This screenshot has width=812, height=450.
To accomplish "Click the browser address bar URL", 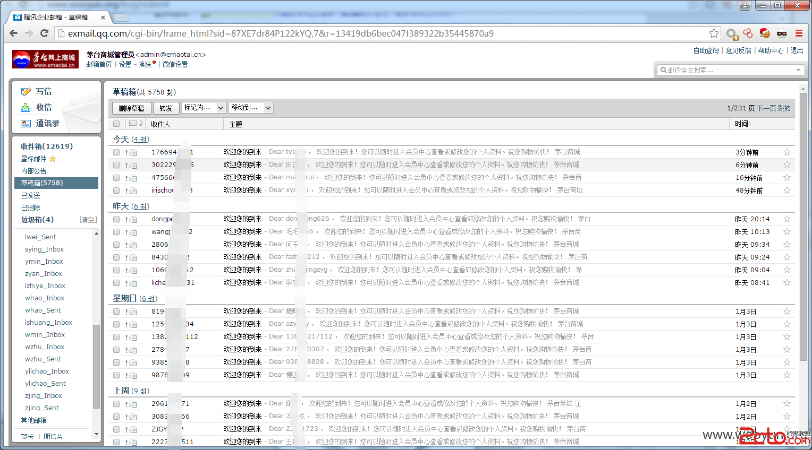I will (281, 33).
